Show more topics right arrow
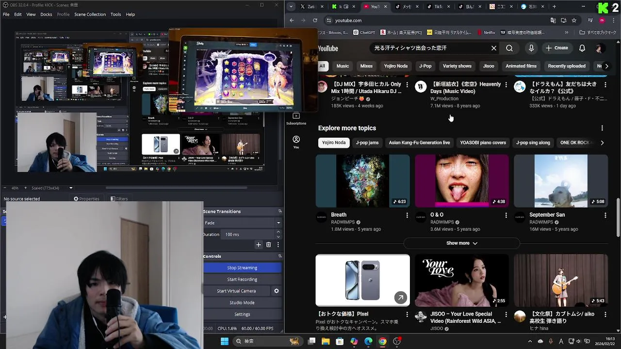 tap(602, 143)
